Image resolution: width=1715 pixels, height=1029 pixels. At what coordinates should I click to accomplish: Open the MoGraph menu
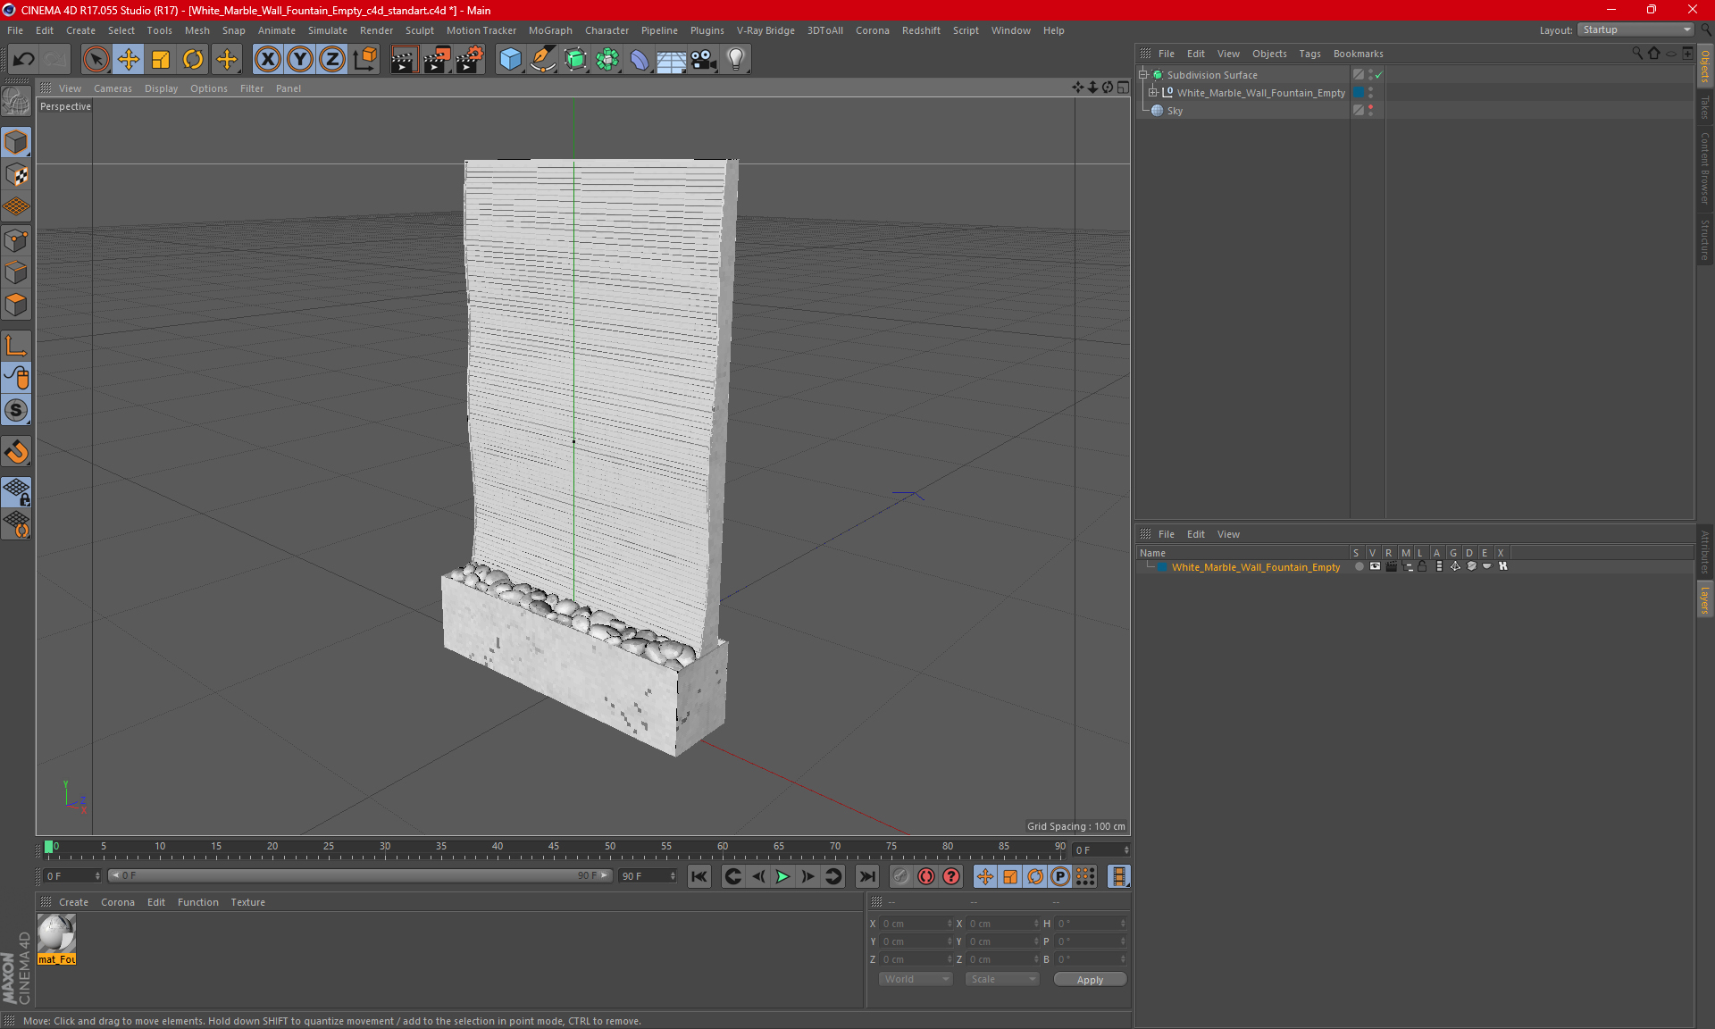(x=550, y=30)
